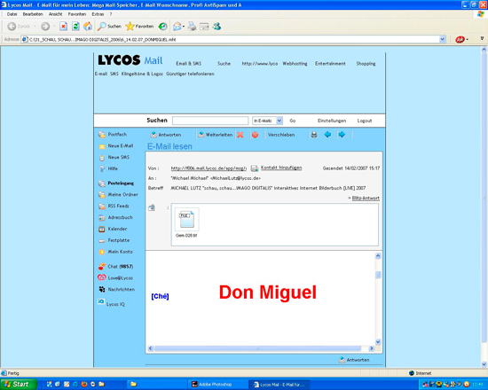Refresh the page using the green arrows icon
The height and width of the screenshot is (390, 488).
75,27
